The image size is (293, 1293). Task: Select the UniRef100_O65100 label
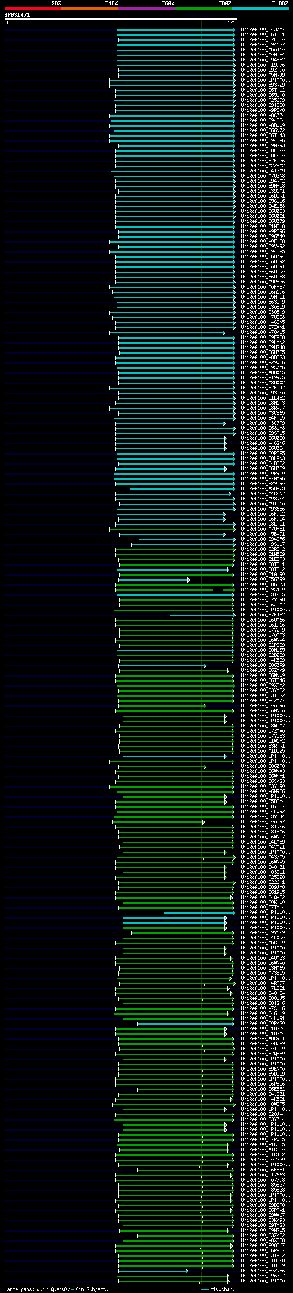[262, 95]
